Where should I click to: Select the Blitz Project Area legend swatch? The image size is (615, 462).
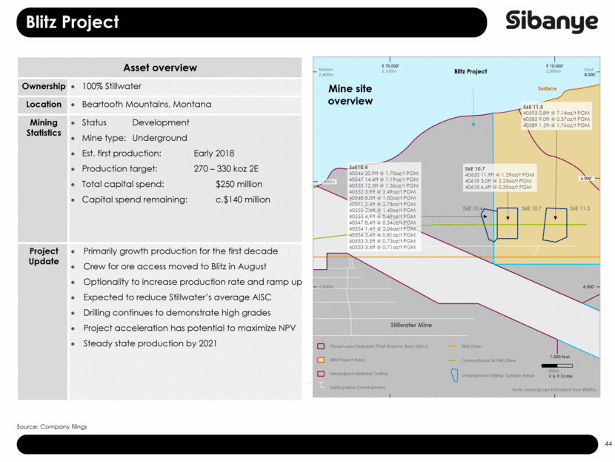pos(321,360)
